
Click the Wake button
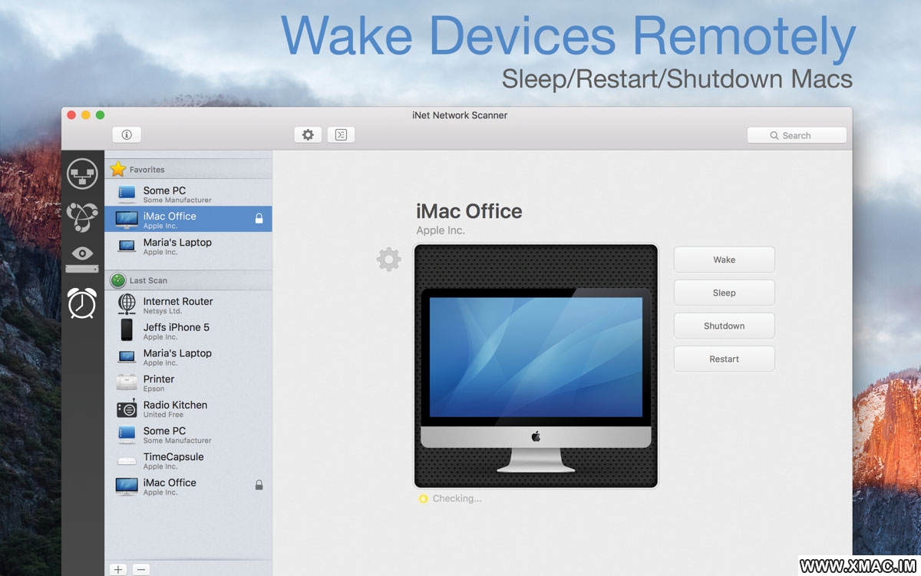(x=724, y=260)
